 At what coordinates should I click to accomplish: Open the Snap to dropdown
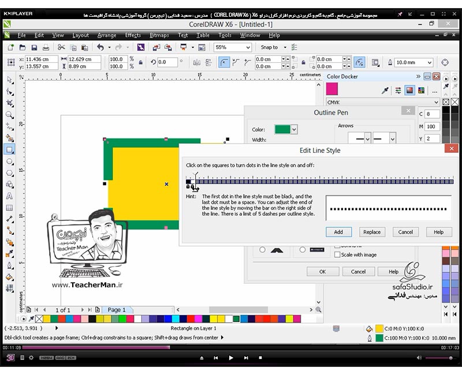(285, 47)
